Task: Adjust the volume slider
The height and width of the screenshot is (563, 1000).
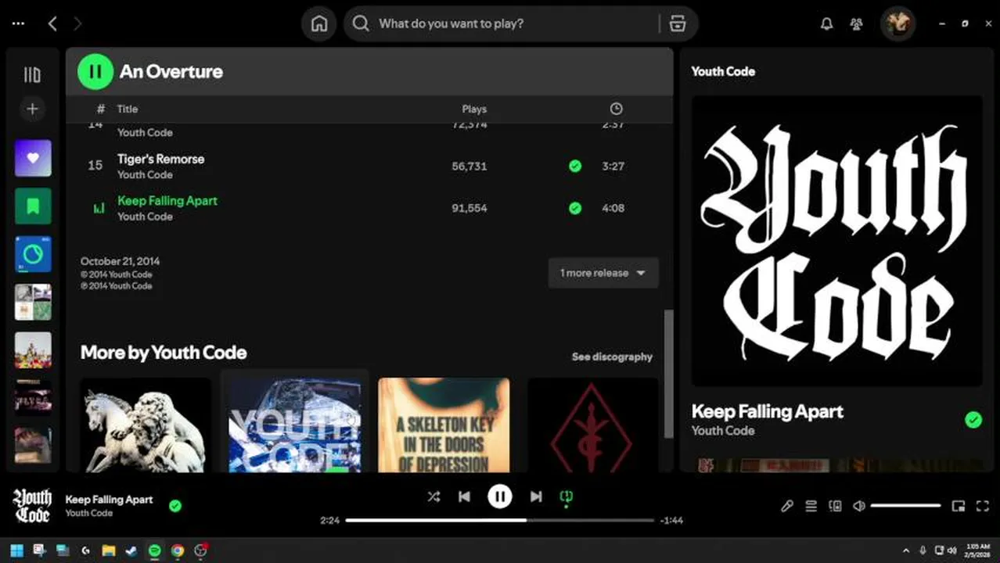Action: point(905,506)
